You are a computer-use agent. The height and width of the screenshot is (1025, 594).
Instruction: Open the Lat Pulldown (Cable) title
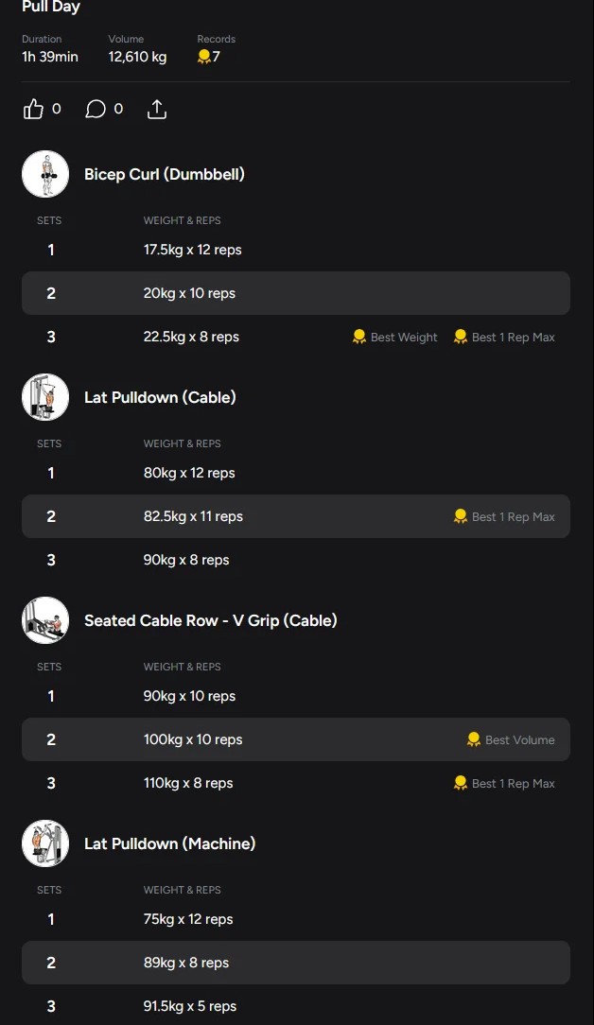pyautogui.click(x=160, y=397)
